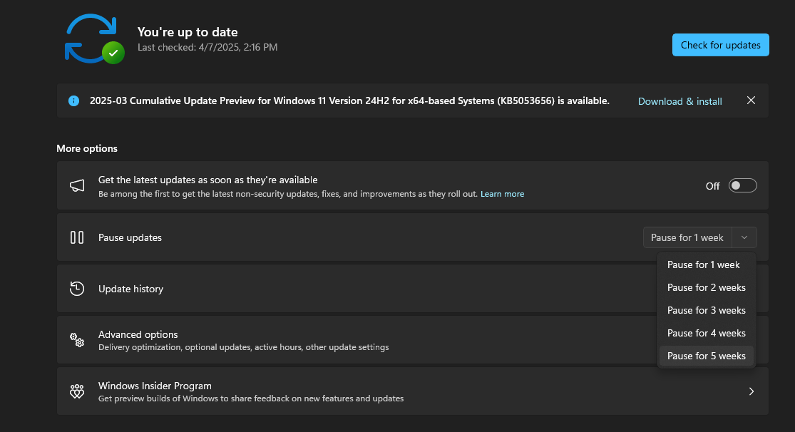
Task: Click the pause icon beside Pause updates
Action: pos(77,237)
